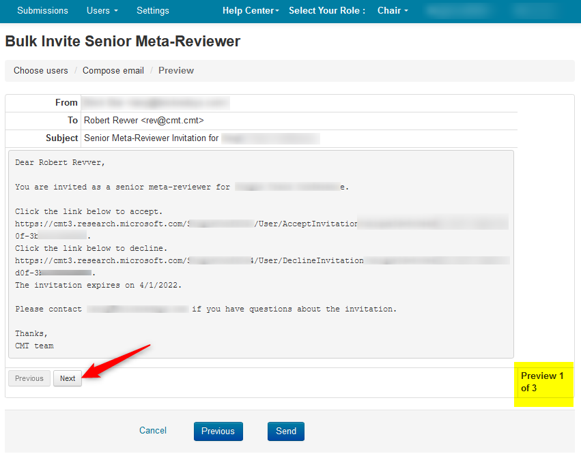Click the greyed Previous preview button
Viewport: 581px width, 456px height.
29,378
